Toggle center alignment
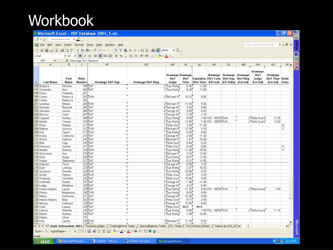The width and height of the screenshot is (333, 250). 100,56
